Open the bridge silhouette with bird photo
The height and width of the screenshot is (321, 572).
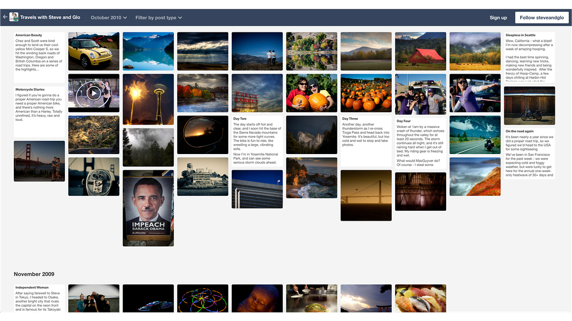coord(366,195)
